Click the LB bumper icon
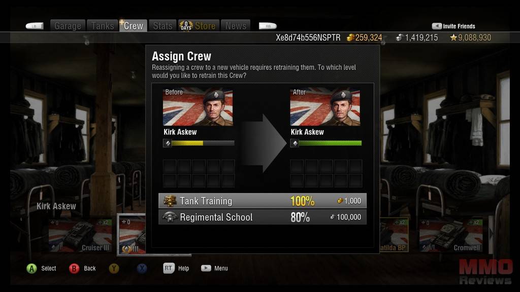This screenshot has height=292, width=520. tap(35, 26)
